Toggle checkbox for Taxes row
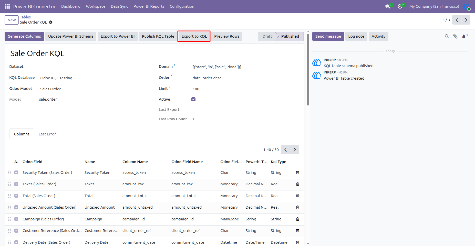Screen dimensions: 475x246 click(16, 184)
